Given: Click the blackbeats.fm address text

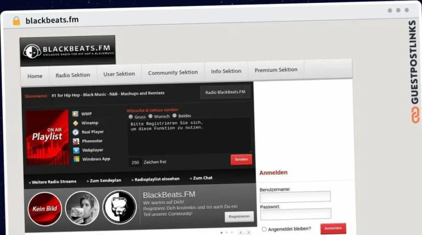Looking at the screenshot, I should [x=52, y=20].
